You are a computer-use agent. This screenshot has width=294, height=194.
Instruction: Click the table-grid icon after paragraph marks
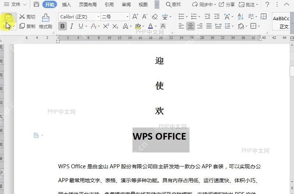pyautogui.click(x=263, y=17)
